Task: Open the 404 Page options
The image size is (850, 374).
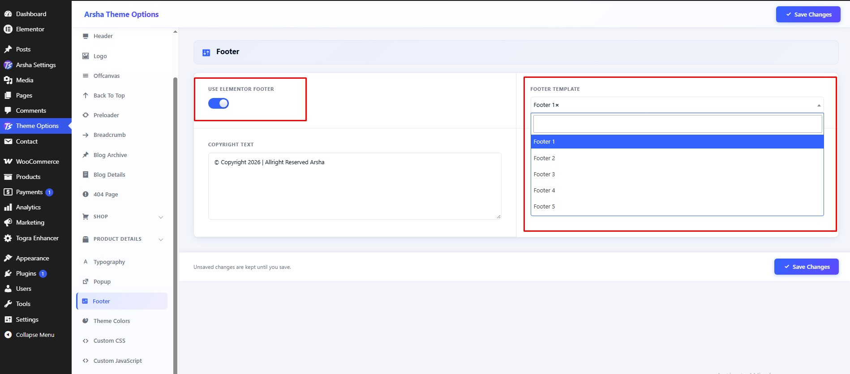Action: (122, 194)
